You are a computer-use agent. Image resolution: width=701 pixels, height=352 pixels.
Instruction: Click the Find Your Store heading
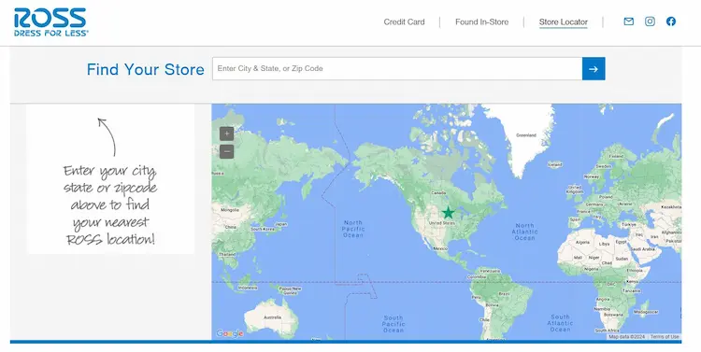(x=145, y=69)
